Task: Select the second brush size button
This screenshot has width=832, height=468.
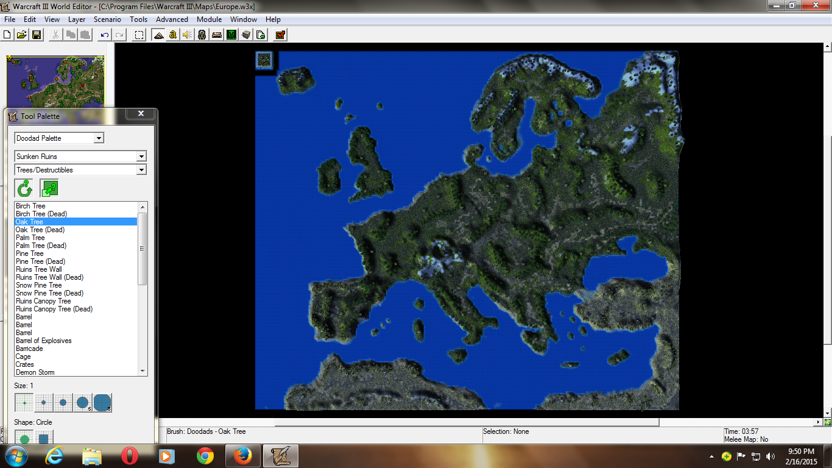Action: pyautogui.click(x=43, y=403)
